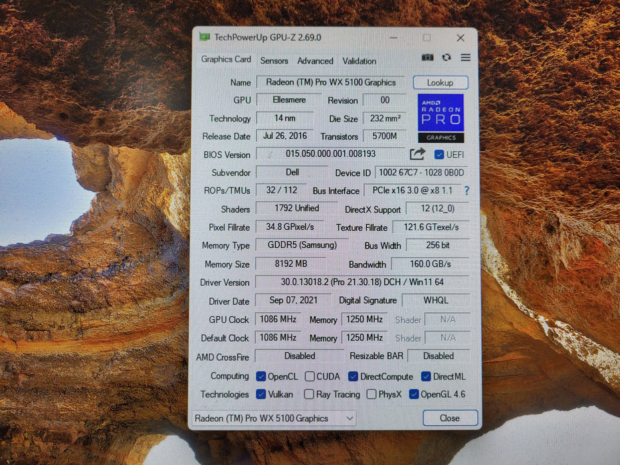620x465 pixels.
Task: Click the Pixel Fillrate 34.8 GPixel/s value
Action: click(x=290, y=227)
